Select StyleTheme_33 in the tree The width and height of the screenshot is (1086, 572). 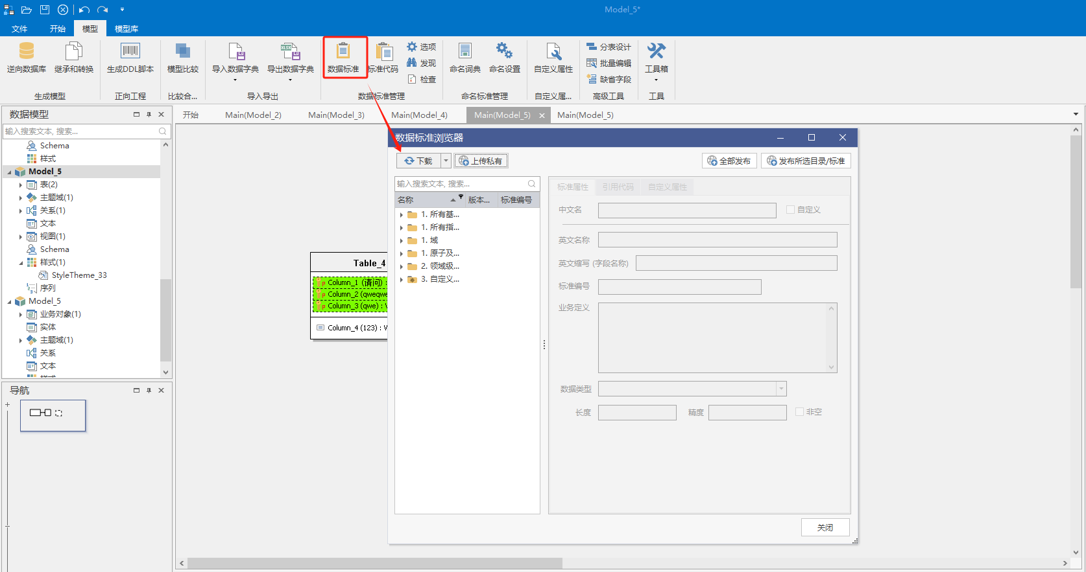pyautogui.click(x=79, y=275)
